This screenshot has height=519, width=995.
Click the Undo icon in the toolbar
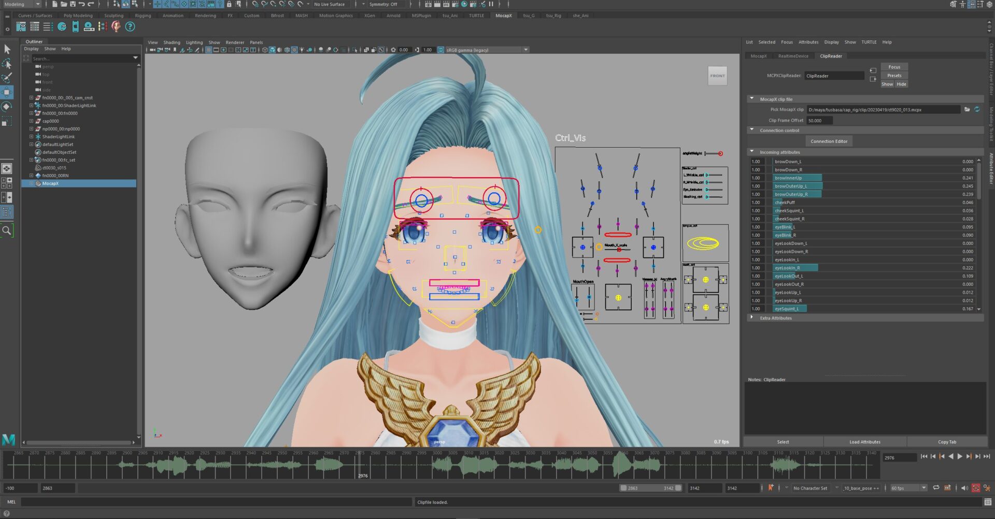pos(81,4)
